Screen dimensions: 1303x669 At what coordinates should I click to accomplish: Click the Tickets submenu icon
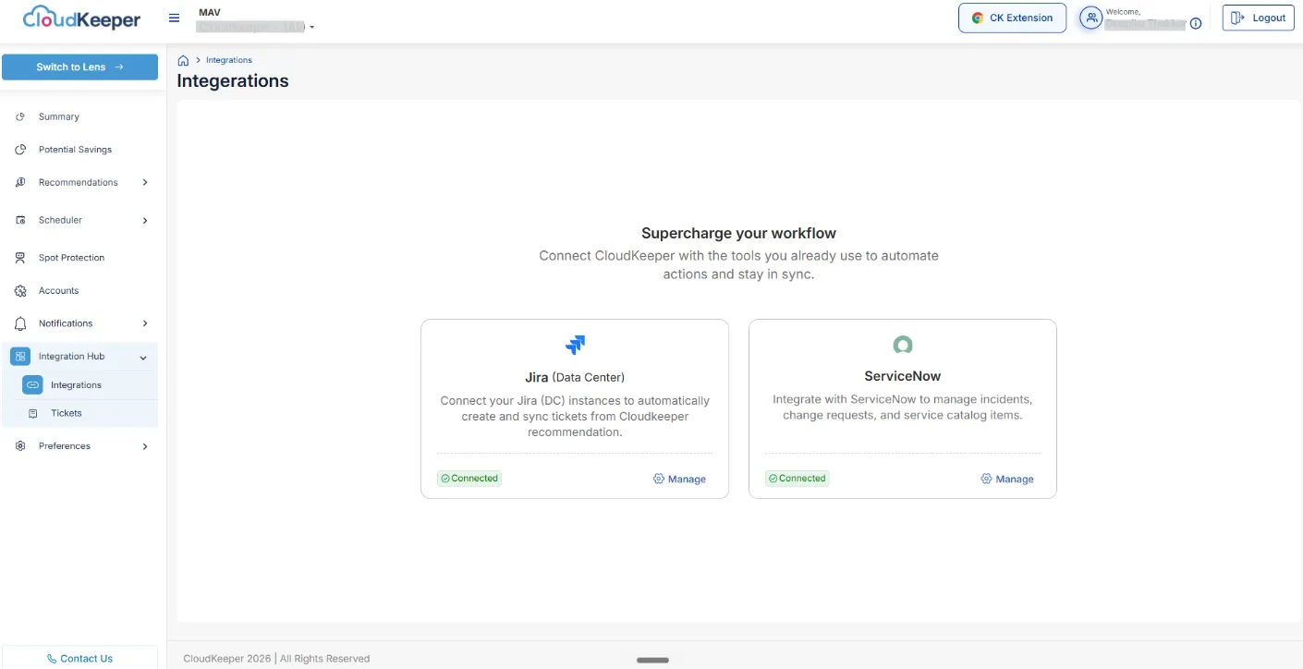33,413
